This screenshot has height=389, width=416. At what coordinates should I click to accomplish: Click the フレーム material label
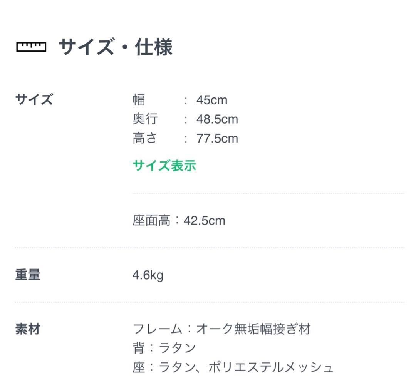coord(157,329)
